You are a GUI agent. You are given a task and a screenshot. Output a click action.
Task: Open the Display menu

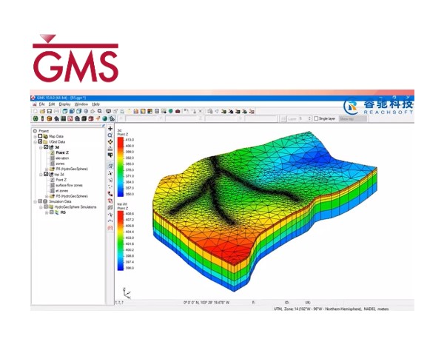pyautogui.click(x=65, y=104)
